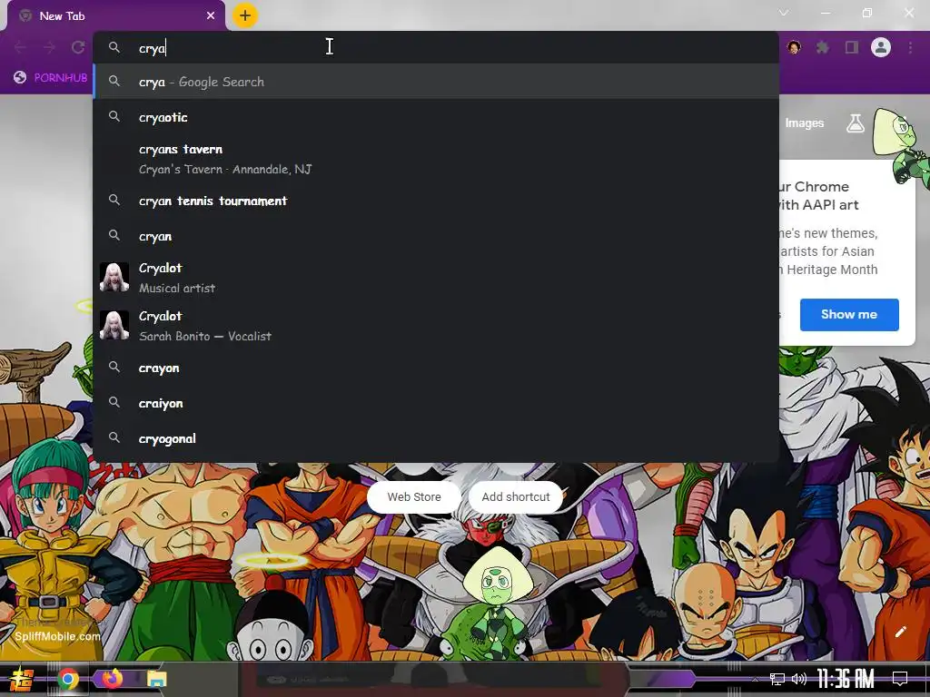Open the PORNHUB bookmark
The width and height of the screenshot is (930, 697).
(52, 78)
